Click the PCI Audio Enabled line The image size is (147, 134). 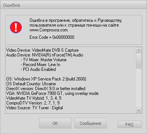(x=38, y=69)
